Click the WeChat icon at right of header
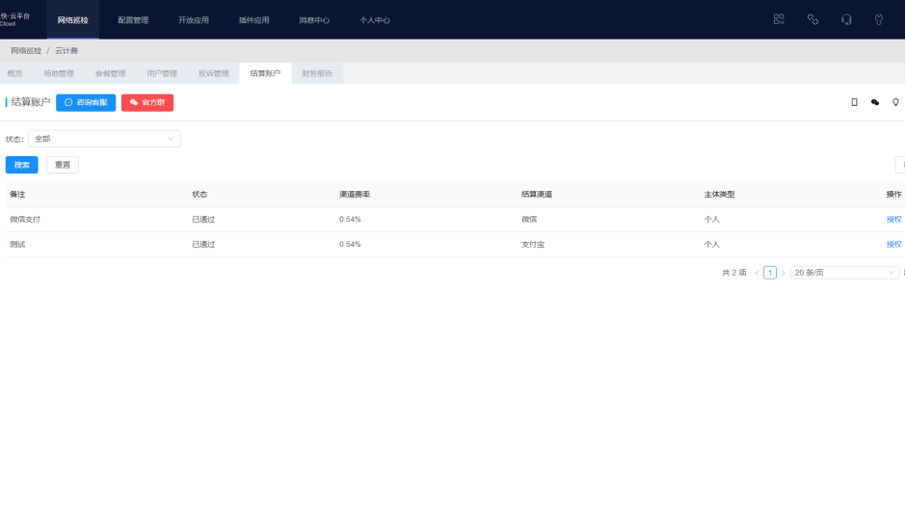Image resolution: width=905 pixels, height=509 pixels. [875, 102]
